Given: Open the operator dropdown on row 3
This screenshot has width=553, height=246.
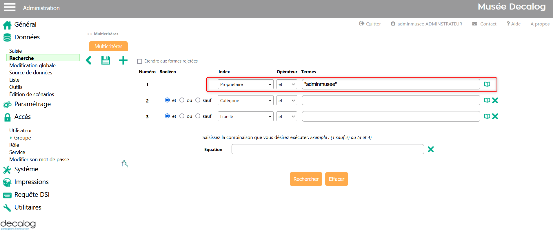Looking at the screenshot, I should tap(287, 116).
